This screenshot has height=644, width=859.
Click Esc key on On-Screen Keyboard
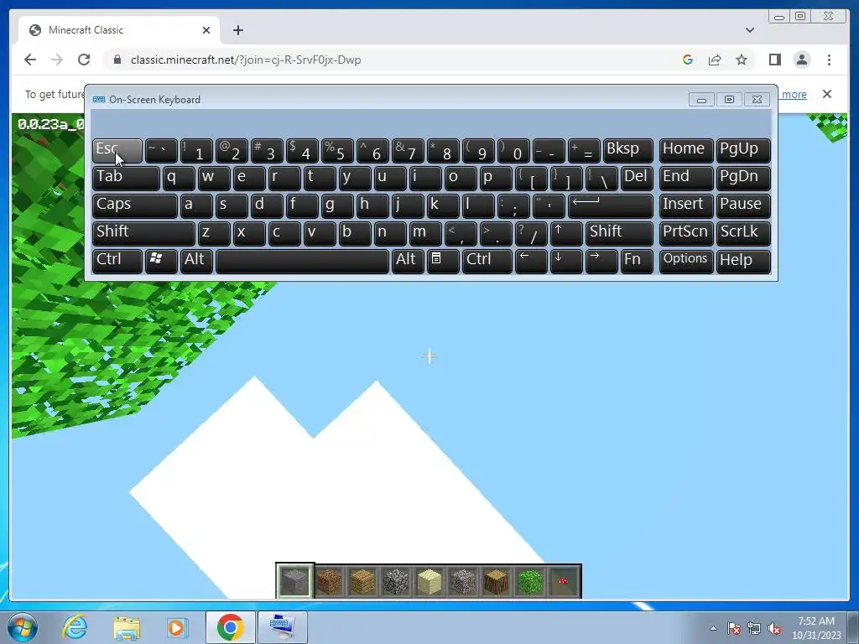pos(117,151)
